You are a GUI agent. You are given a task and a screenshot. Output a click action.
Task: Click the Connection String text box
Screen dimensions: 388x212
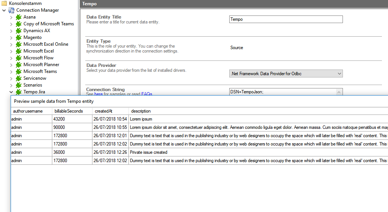[x=282, y=92]
